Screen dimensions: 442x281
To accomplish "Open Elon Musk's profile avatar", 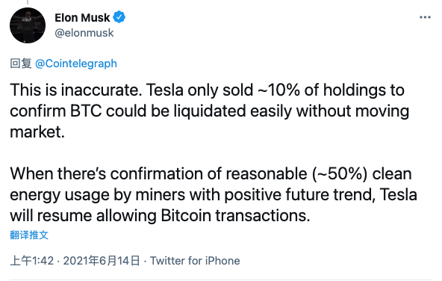I will click(x=28, y=25).
